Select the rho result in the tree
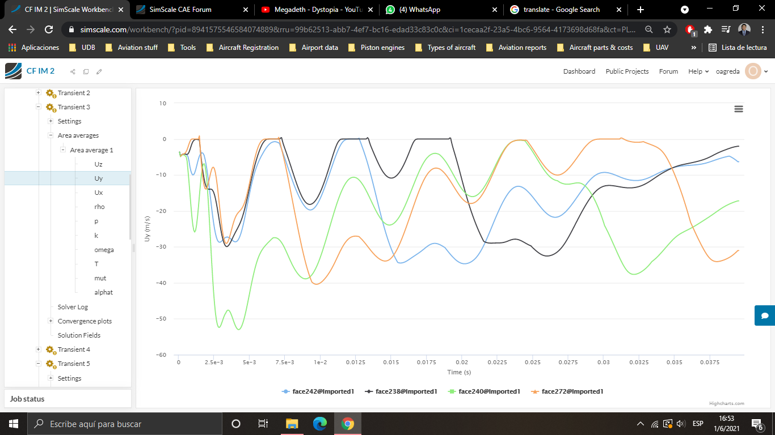 tap(99, 207)
